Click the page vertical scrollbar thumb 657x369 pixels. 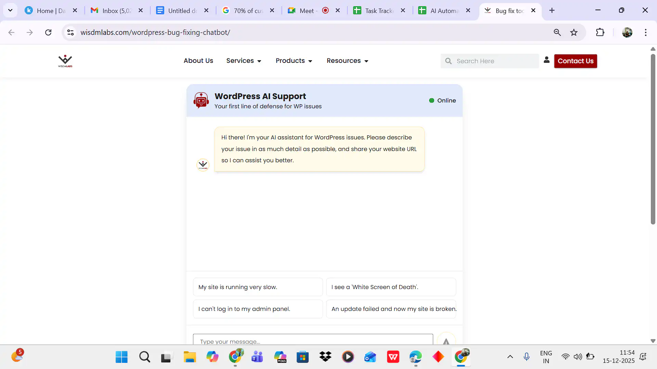653,139
